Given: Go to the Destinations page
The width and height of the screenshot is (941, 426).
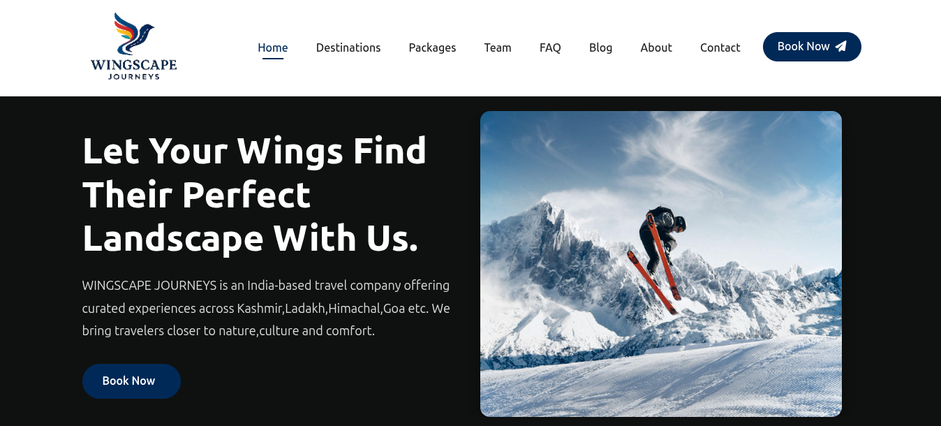Looking at the screenshot, I should point(348,47).
